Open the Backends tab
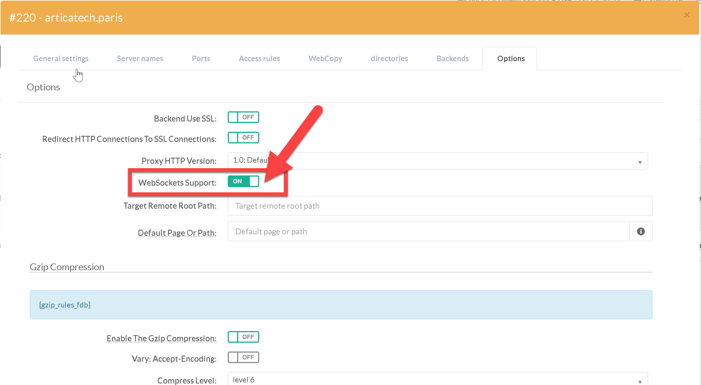The height and width of the screenshot is (385, 701). tap(453, 59)
